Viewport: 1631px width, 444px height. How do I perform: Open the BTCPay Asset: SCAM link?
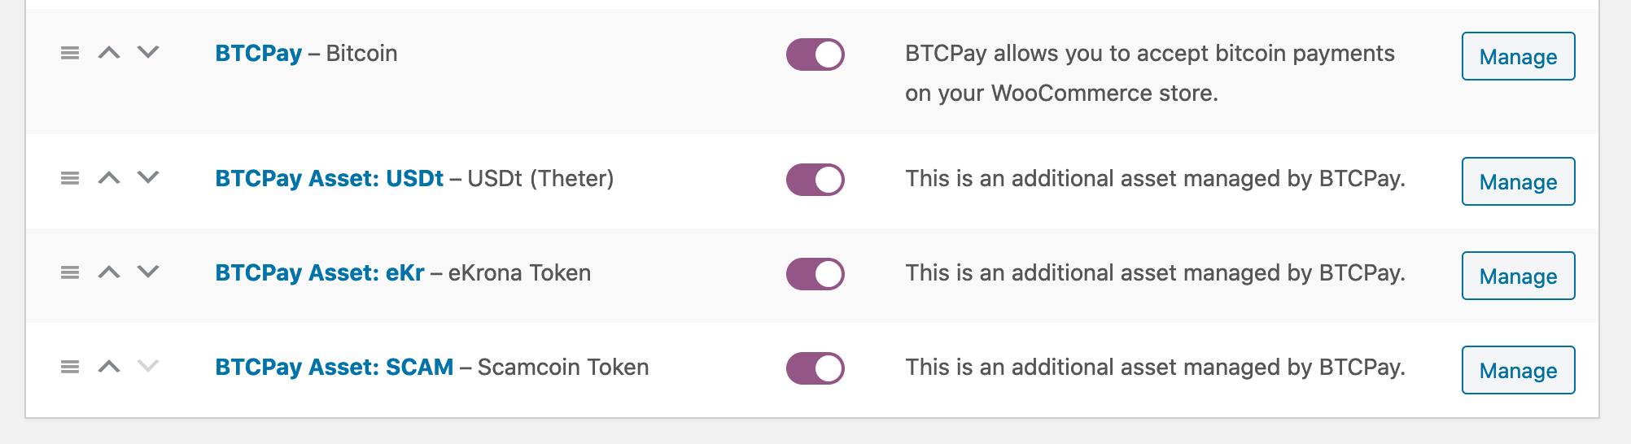pyautogui.click(x=334, y=368)
